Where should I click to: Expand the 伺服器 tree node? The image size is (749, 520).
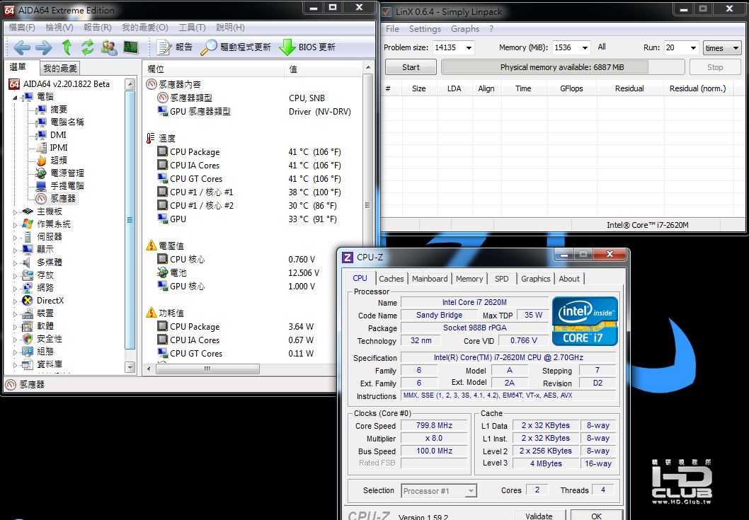[x=16, y=237]
